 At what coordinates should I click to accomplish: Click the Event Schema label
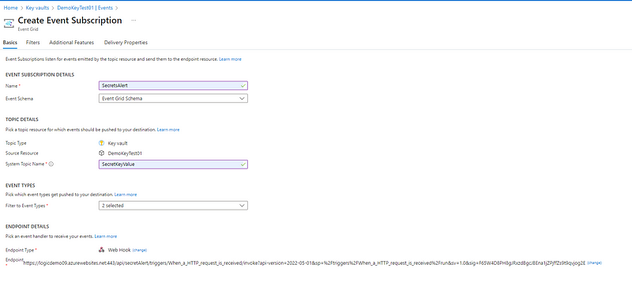19,99
